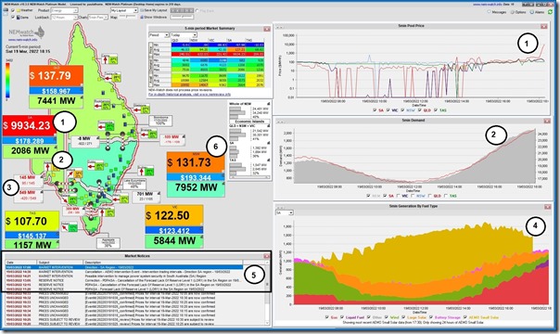Enable VIC checkbox in Demand chart legend
This screenshot has height=334, width=560.
(399, 196)
